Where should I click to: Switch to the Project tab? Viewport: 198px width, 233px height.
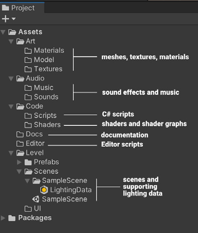click(18, 8)
